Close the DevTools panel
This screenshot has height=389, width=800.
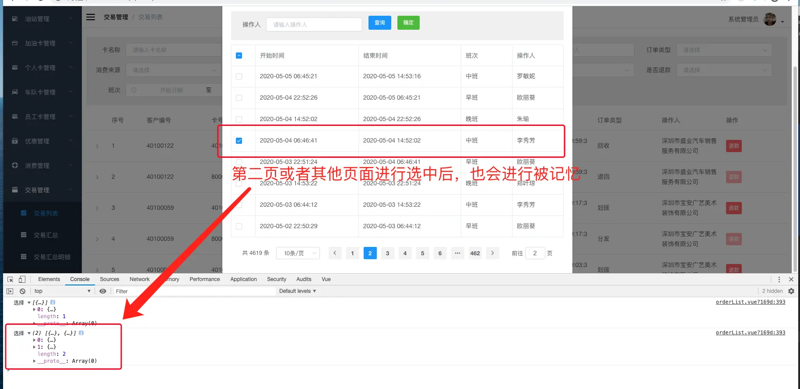791,279
